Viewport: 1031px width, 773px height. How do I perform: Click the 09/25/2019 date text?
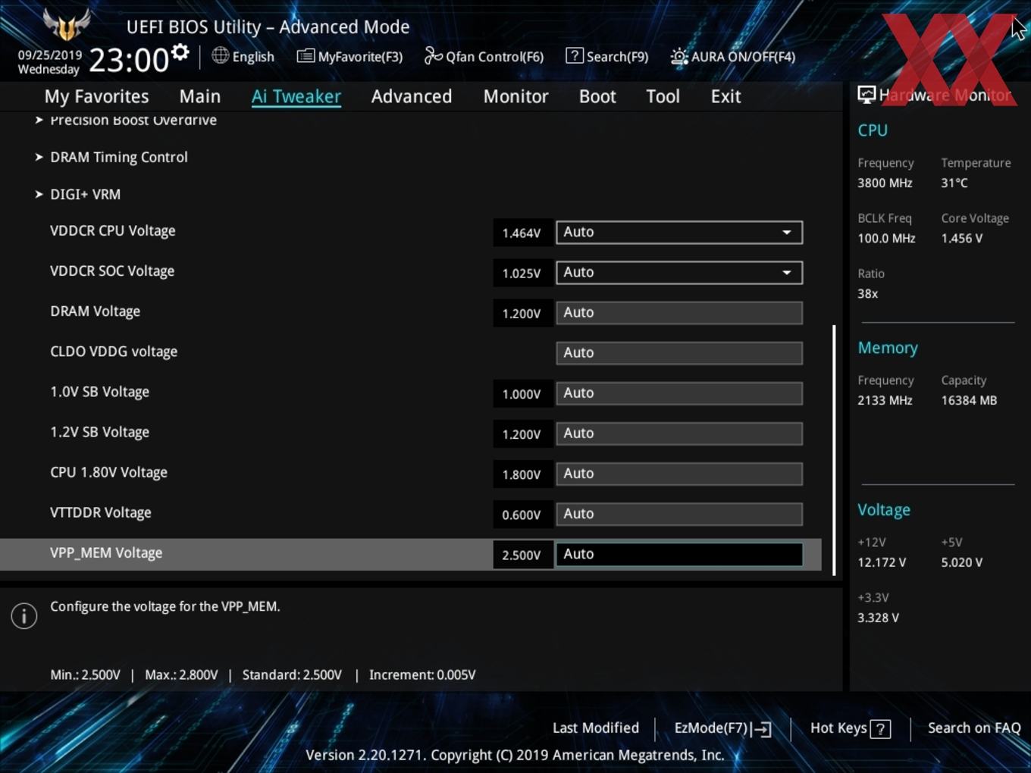[50, 55]
